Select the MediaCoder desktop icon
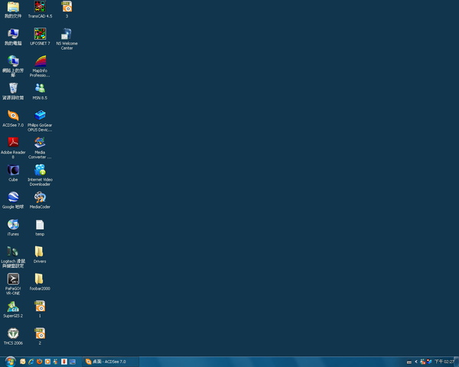 [40, 200]
